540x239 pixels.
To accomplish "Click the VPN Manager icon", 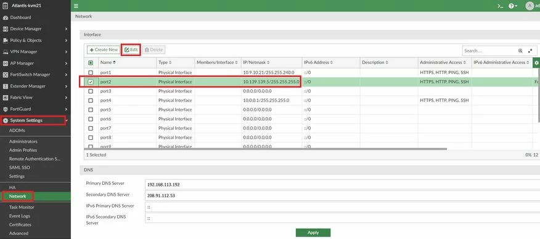I will (x=5, y=52).
